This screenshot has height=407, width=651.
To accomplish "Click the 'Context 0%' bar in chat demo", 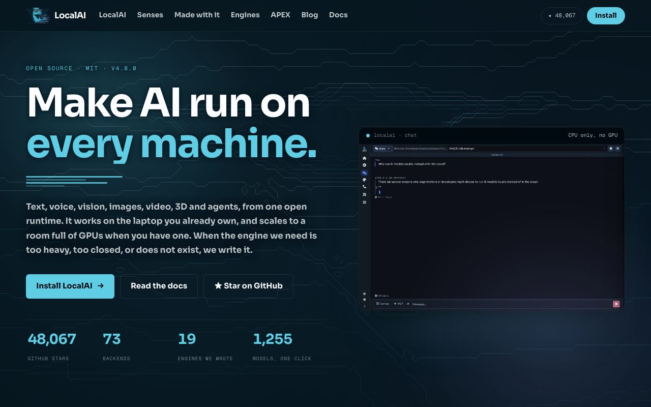I will click(497, 155).
